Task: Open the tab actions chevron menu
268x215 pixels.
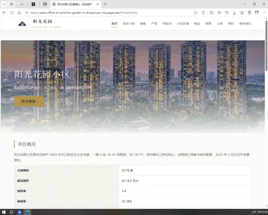Action: pyautogui.click(x=4, y=4)
